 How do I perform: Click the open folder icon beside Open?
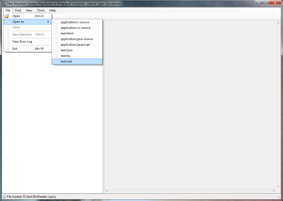click(7, 16)
